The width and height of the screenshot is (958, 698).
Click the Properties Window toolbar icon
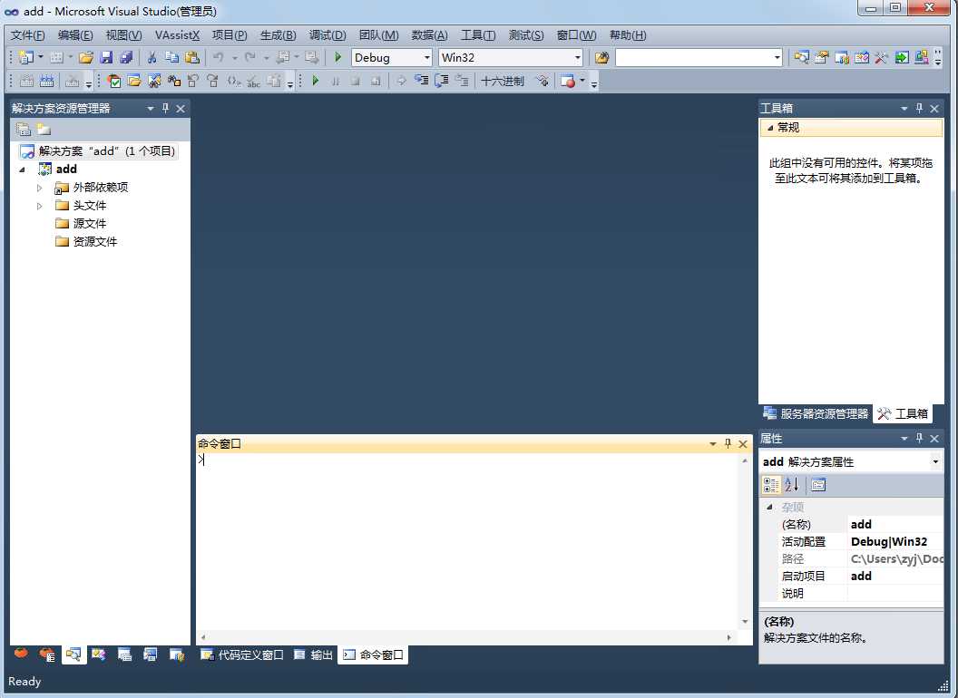pyautogui.click(x=822, y=57)
